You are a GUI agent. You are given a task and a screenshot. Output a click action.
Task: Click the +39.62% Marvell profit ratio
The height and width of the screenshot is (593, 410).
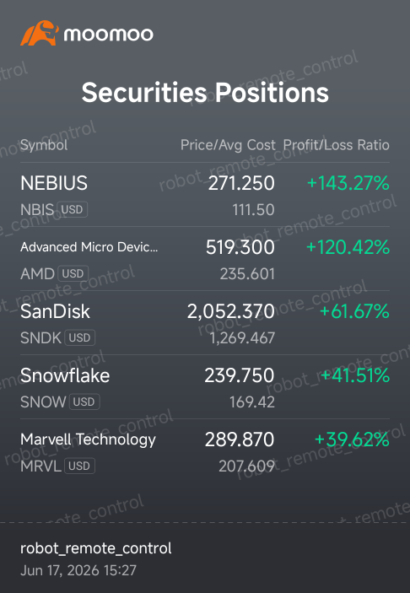[352, 439]
